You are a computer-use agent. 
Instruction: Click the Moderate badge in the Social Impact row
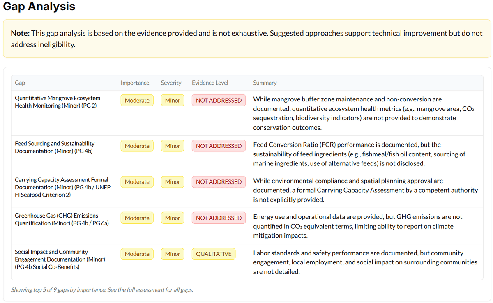pos(137,254)
